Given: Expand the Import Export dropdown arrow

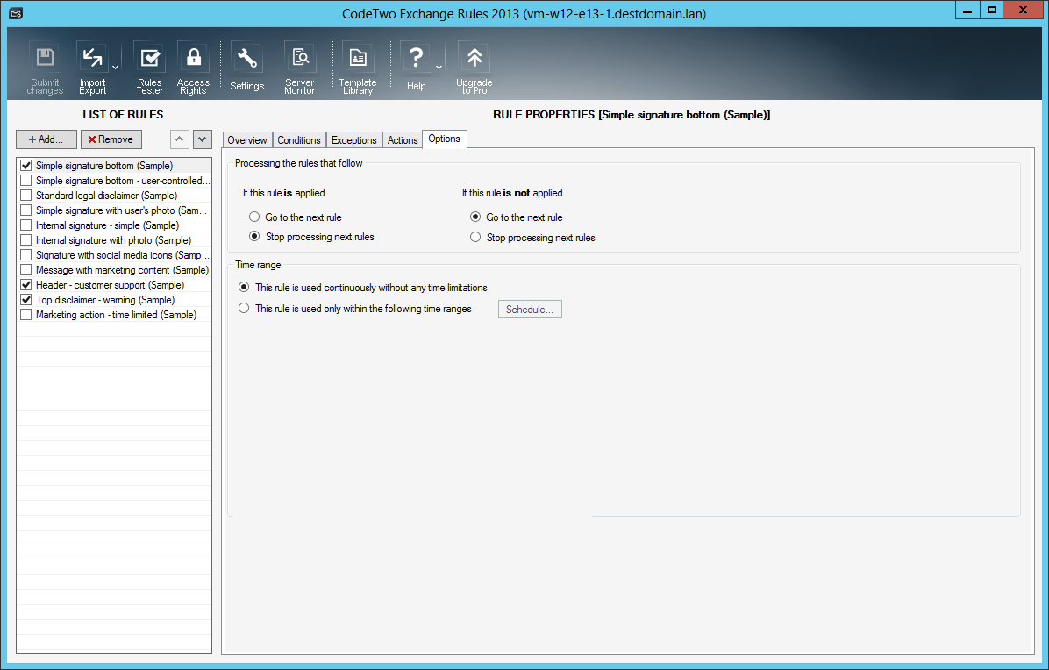Looking at the screenshot, I should point(115,68).
